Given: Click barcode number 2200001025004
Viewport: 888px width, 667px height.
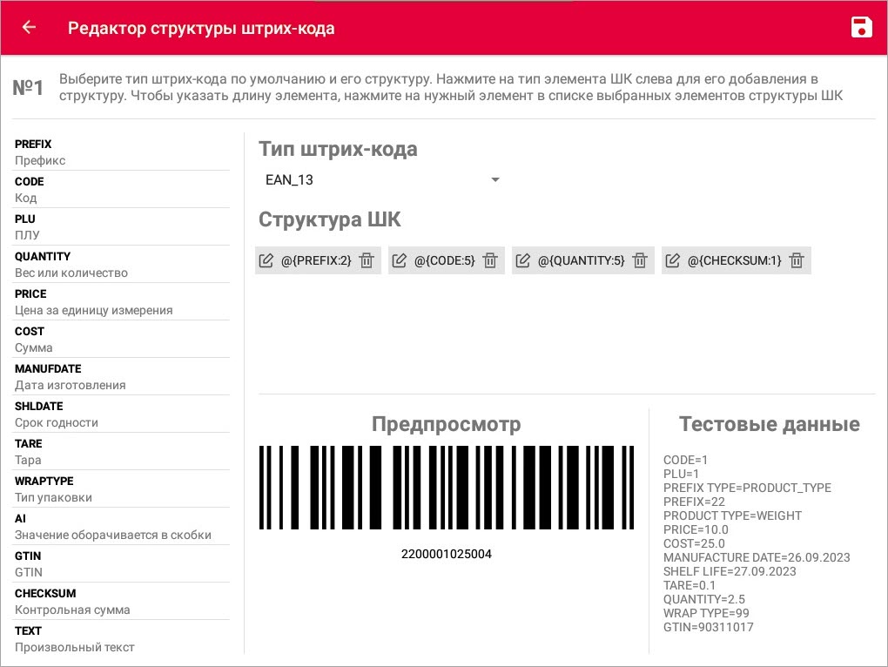Looking at the screenshot, I should tap(447, 554).
